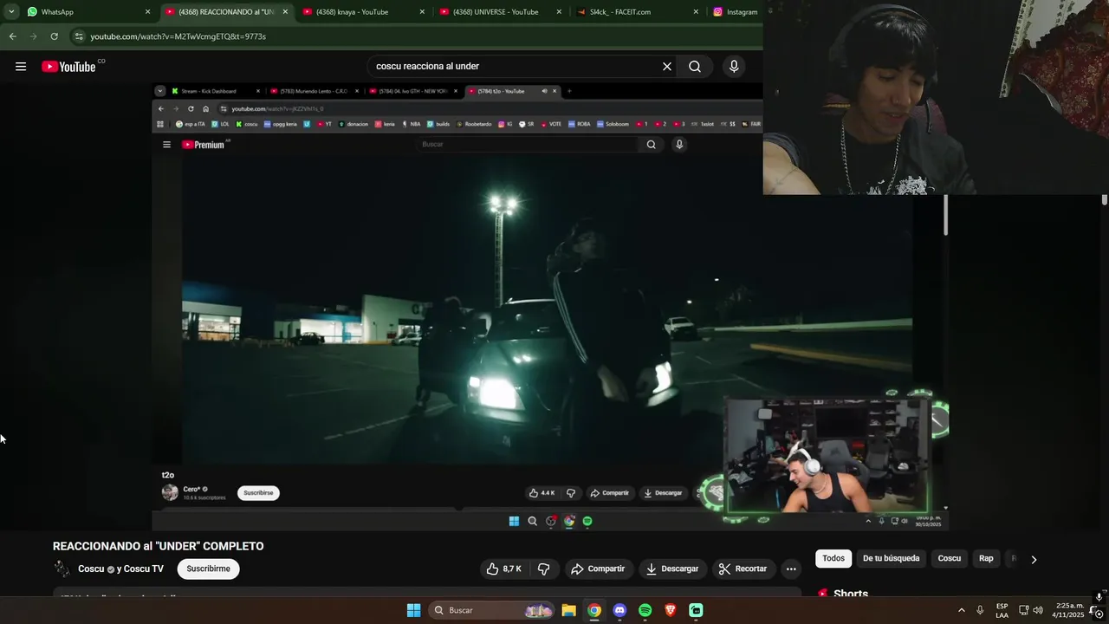Select the 'De tu búsqueda' chip

pos(891,558)
